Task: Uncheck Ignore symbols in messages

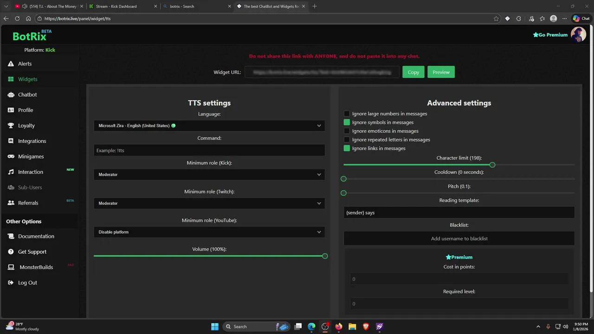Action: point(347,122)
